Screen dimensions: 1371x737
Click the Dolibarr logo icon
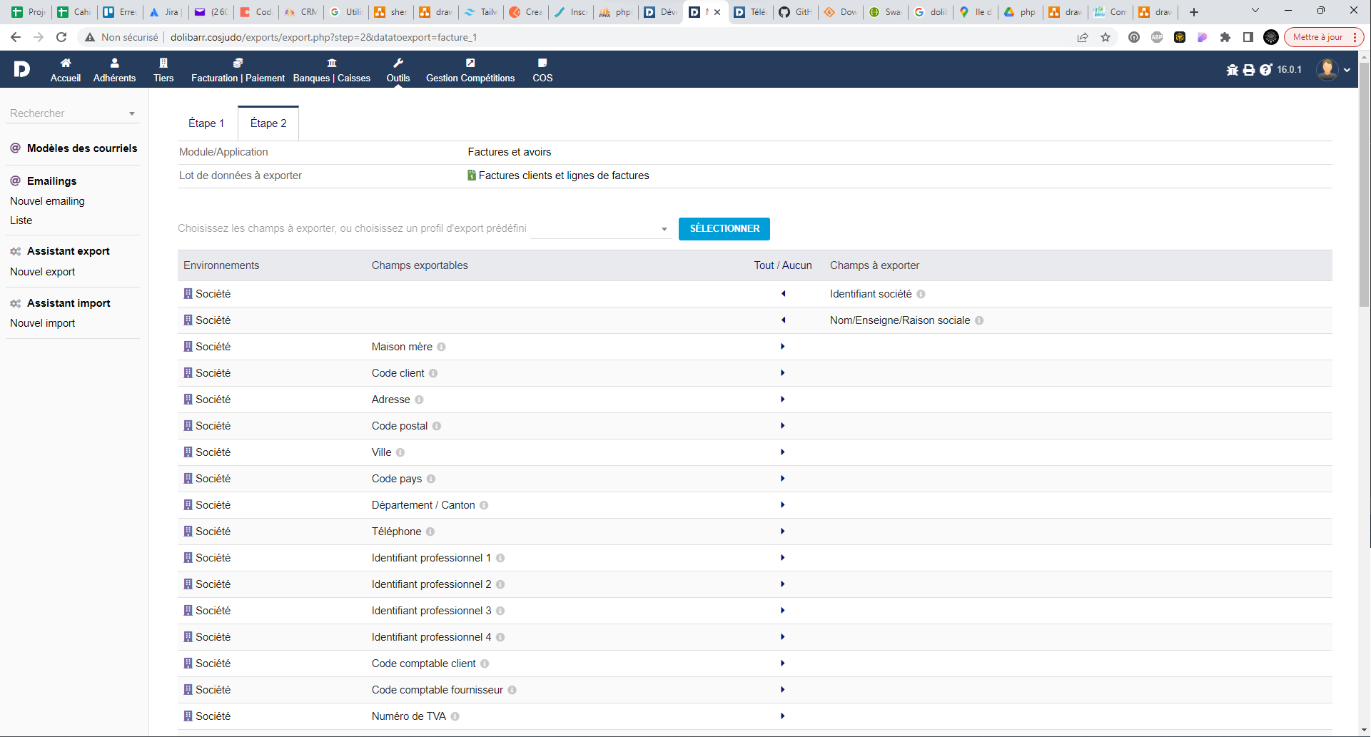(x=22, y=69)
